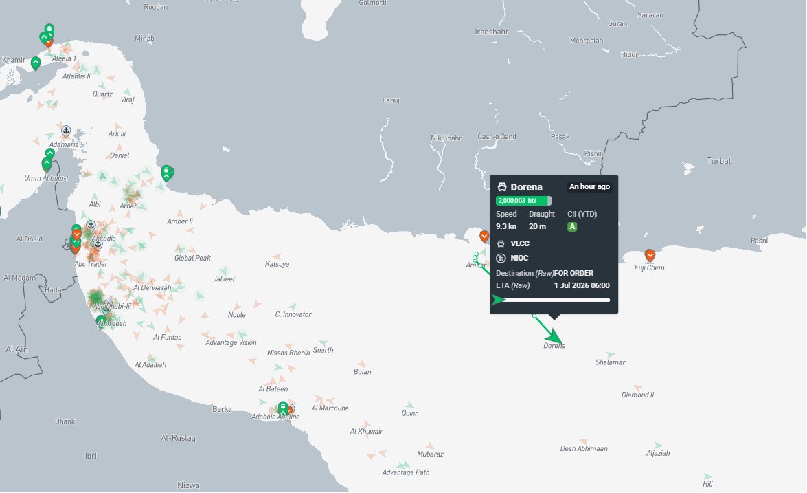Click the 9.3 kn speed value
Image resolution: width=807 pixels, height=493 pixels.
(x=506, y=227)
